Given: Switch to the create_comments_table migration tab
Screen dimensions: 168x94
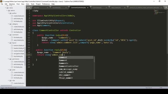Looking at the screenshot, I should tap(144, 8).
